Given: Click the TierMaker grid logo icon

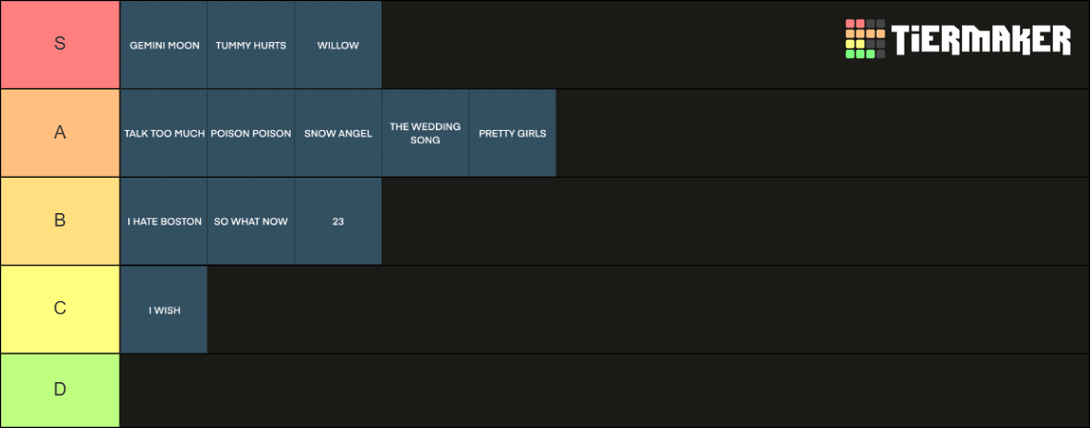Looking at the screenshot, I should point(864,39).
